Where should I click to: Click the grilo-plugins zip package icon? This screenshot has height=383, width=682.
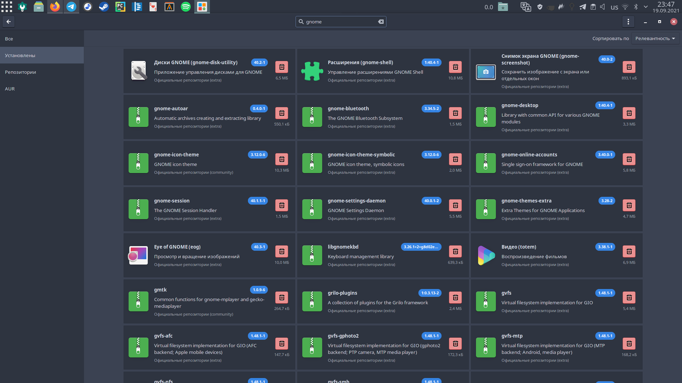click(312, 301)
